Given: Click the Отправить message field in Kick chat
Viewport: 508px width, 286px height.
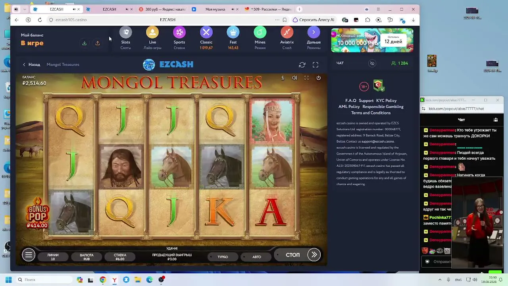Looking at the screenshot, I should click(437, 262).
